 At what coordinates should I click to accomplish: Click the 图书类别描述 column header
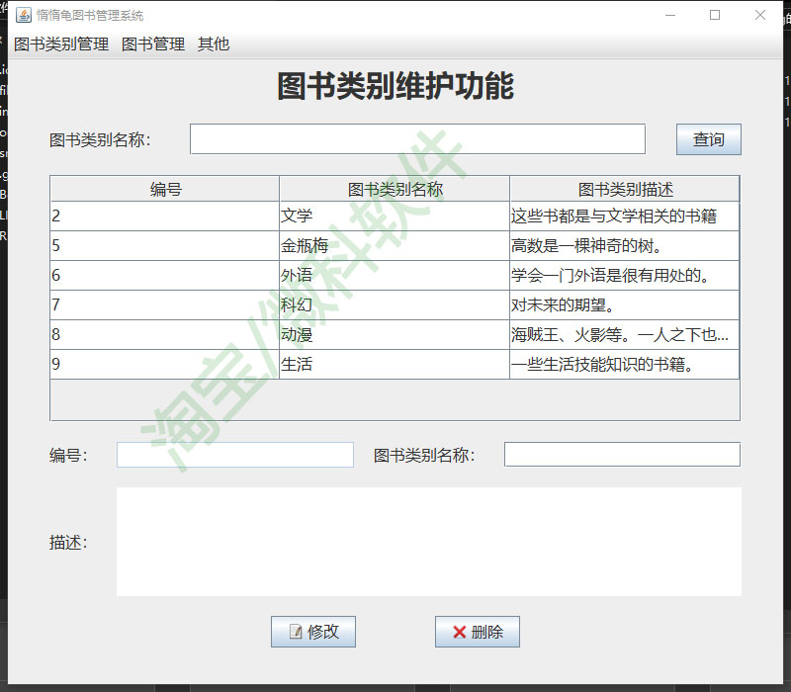[625, 189]
